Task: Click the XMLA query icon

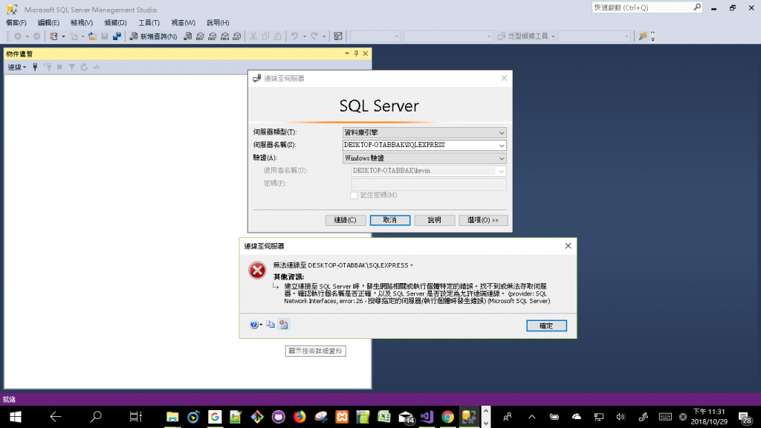Action: 224,36
